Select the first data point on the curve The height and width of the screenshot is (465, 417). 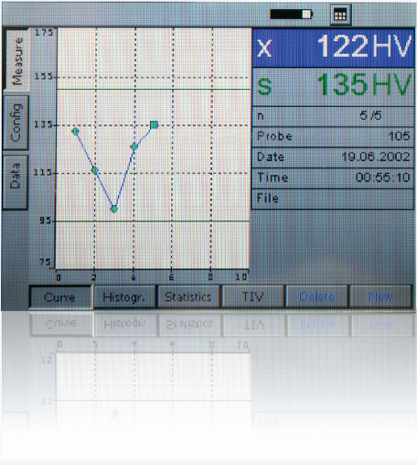tap(76, 131)
